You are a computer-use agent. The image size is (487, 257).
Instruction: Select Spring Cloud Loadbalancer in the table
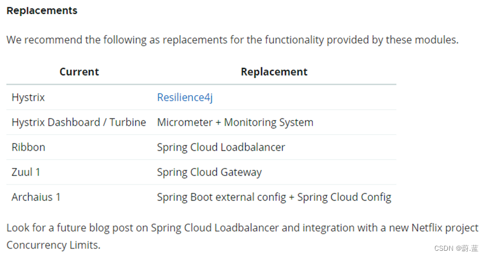221,147
